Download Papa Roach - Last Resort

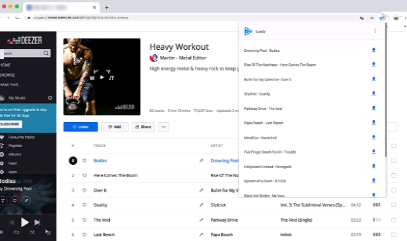(374, 122)
